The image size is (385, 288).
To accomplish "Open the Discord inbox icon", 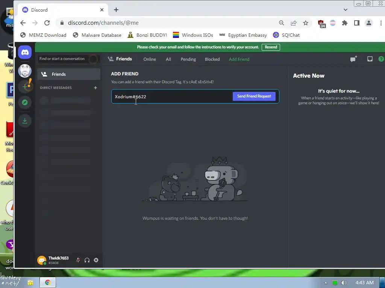I will click(370, 59).
